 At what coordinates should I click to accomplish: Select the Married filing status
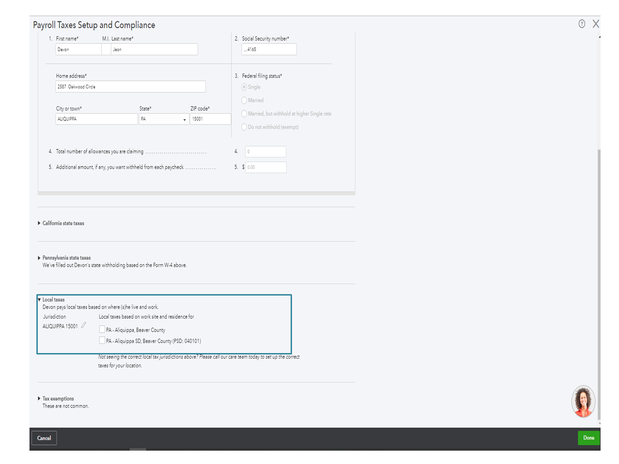244,100
